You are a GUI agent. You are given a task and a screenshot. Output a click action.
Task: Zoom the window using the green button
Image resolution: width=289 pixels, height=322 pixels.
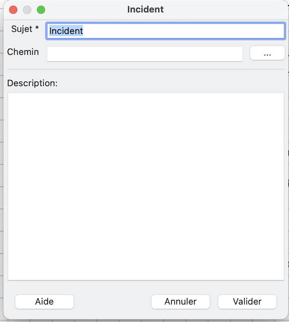[41, 10]
